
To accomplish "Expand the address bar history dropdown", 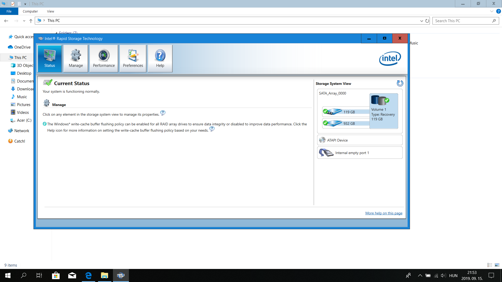I will (x=421, y=21).
